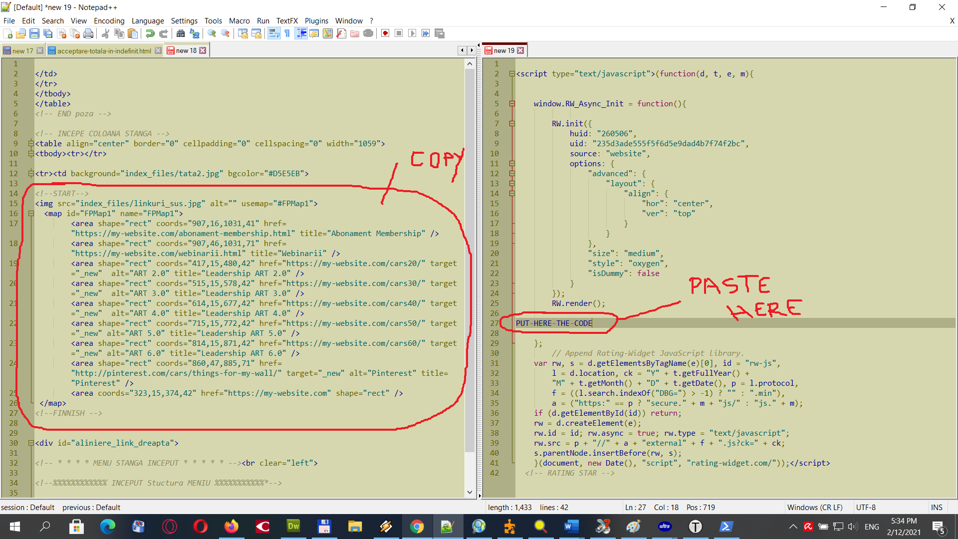The image size is (958, 539).
Task: Toggle Synchronize Vertical Scrolling icon
Action: click(x=243, y=33)
